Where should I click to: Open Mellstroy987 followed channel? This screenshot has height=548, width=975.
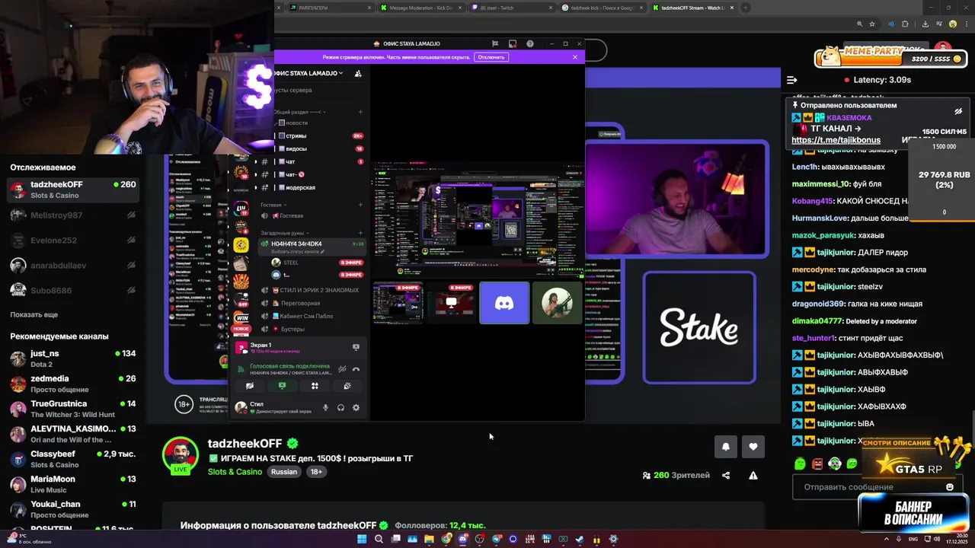click(73, 215)
